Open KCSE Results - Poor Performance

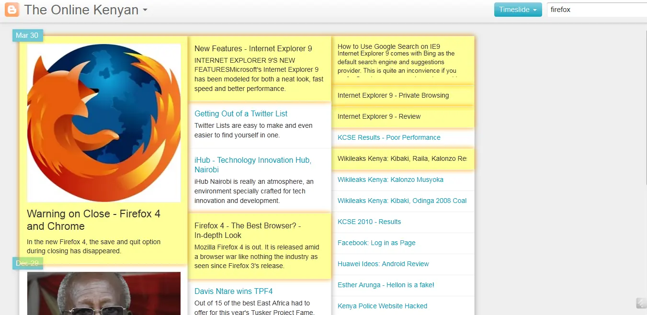pos(389,137)
